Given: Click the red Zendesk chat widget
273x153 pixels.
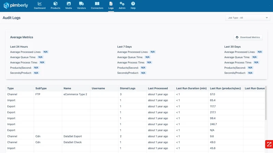Looking at the screenshot, I should 269,144.
